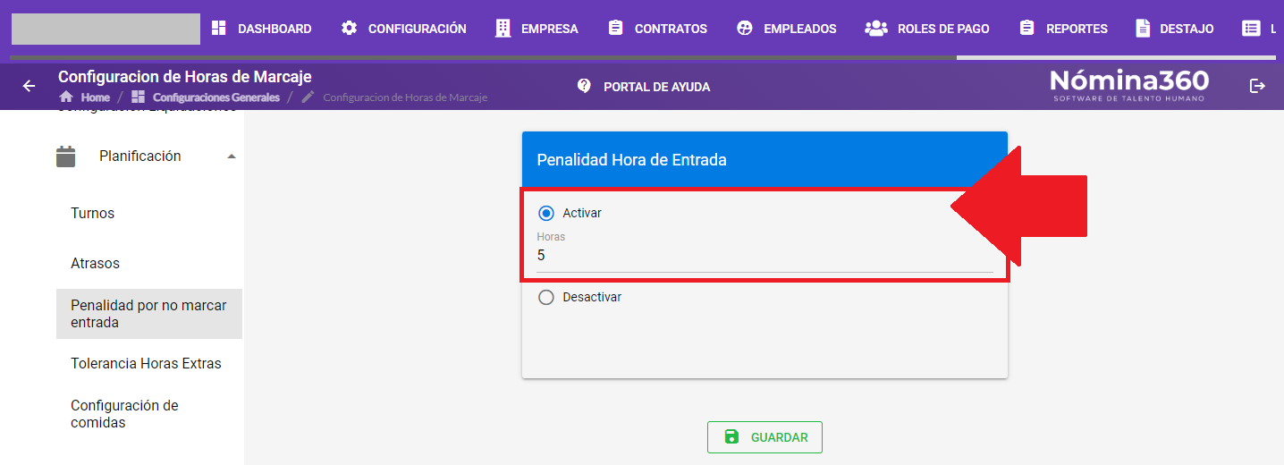Click the Empresa building icon
Screen dimensions: 1284x465
click(x=503, y=29)
